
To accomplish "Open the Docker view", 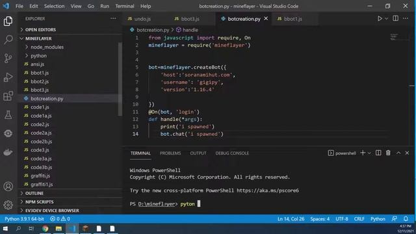I will point(8,152).
